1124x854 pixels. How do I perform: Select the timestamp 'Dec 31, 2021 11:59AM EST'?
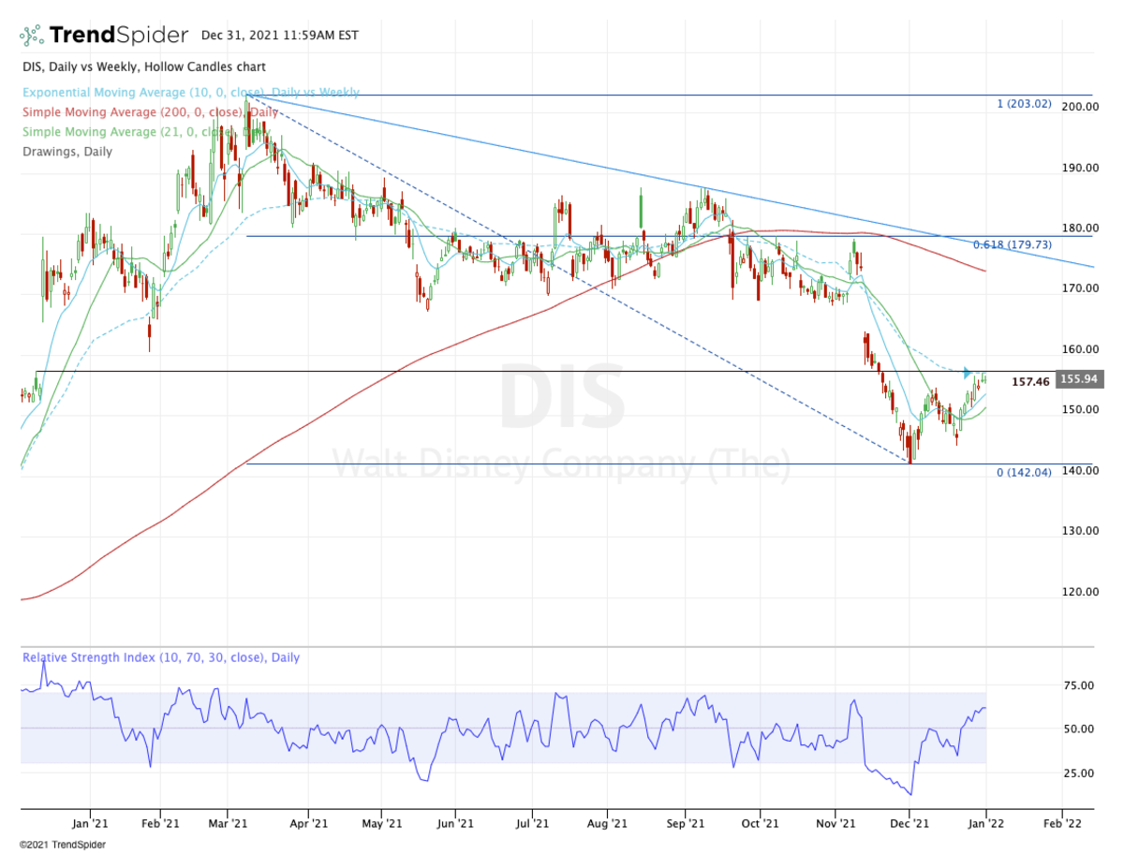(280, 36)
